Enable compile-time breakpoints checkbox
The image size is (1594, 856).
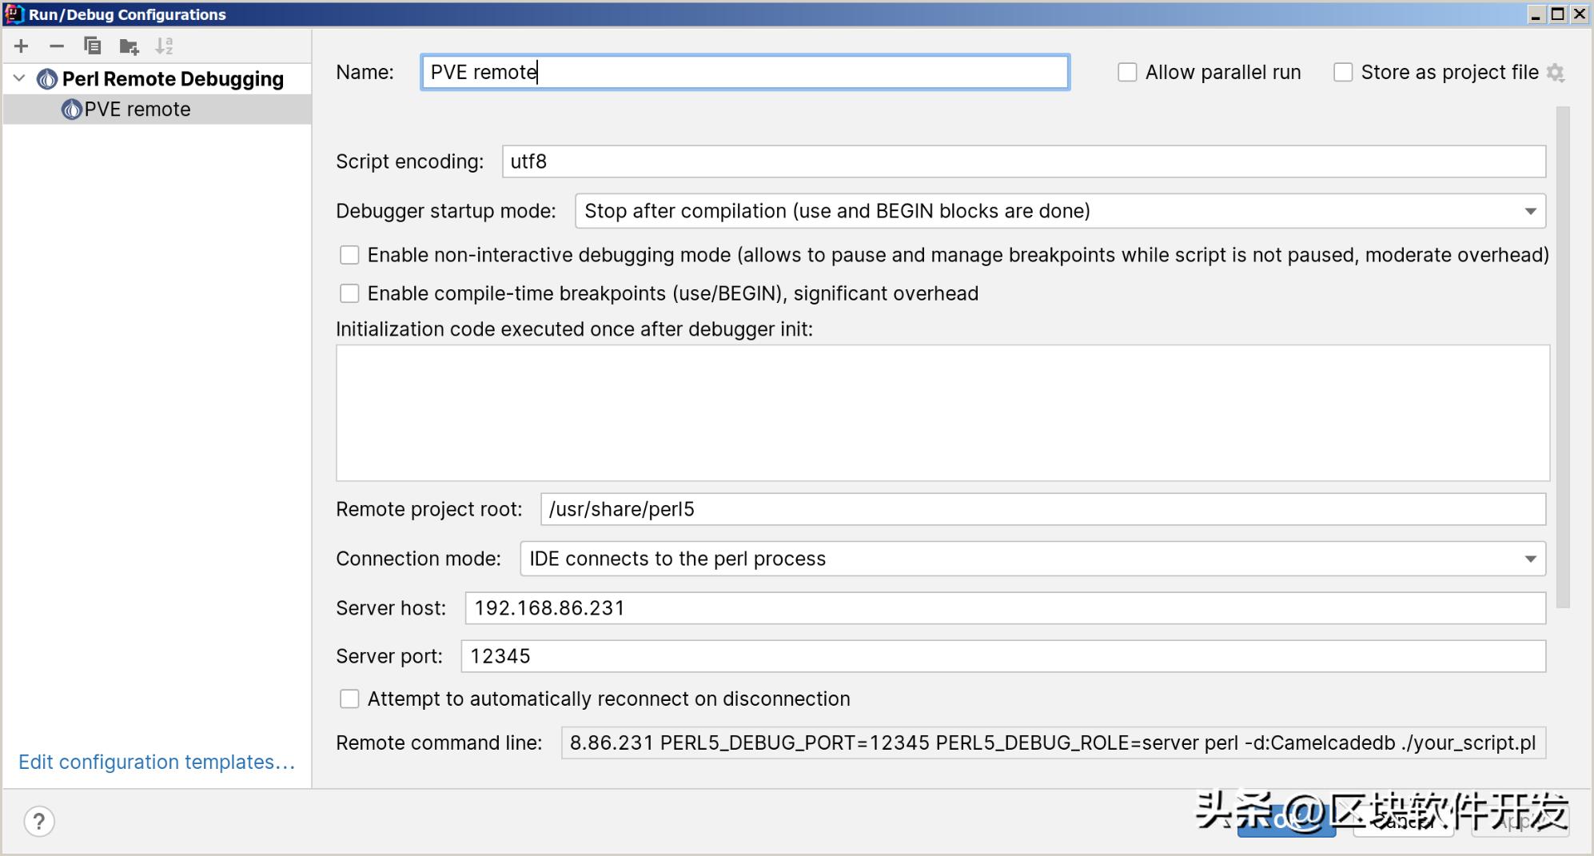[349, 293]
